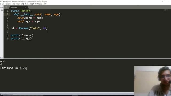
Task: Click print(p1.age) on line 9
Action: coord(21,39)
